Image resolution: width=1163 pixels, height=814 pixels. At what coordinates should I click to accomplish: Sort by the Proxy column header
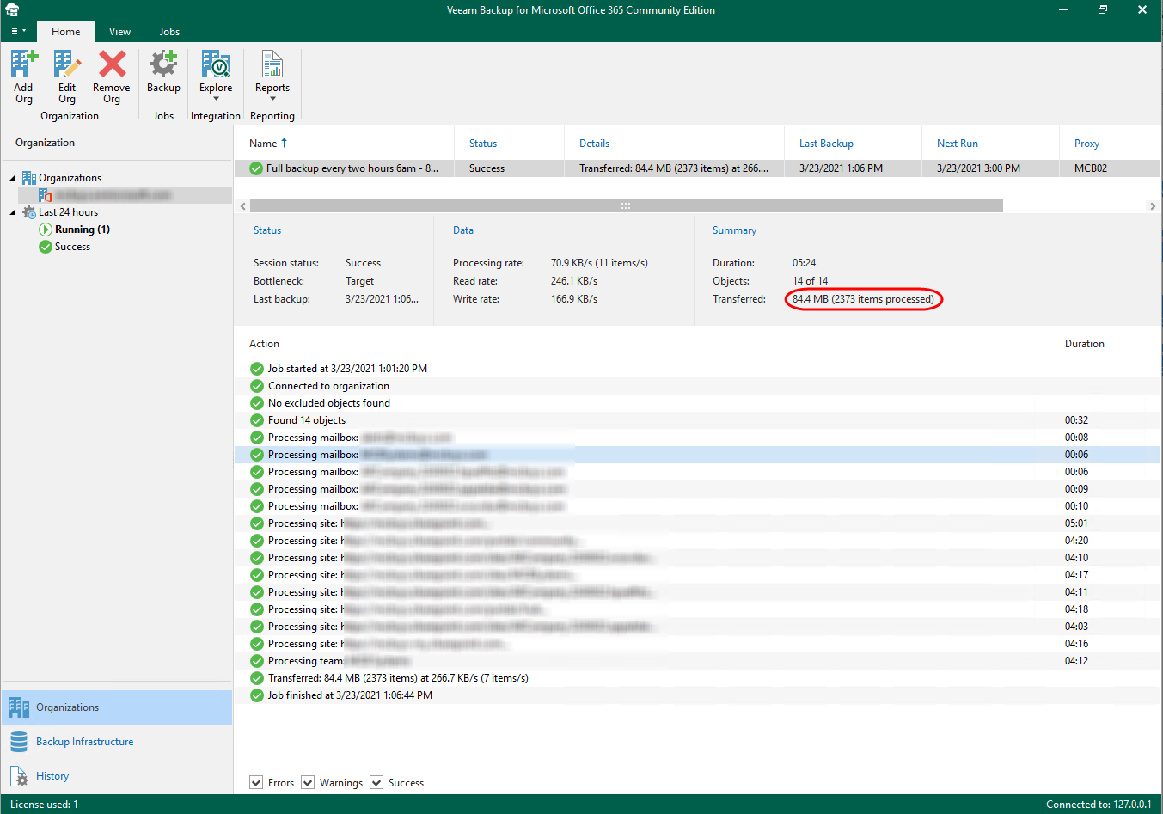click(x=1110, y=144)
